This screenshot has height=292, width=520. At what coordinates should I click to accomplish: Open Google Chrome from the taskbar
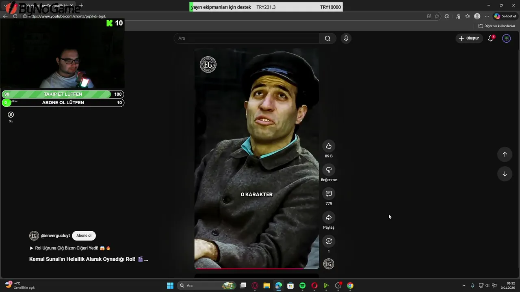(350, 286)
